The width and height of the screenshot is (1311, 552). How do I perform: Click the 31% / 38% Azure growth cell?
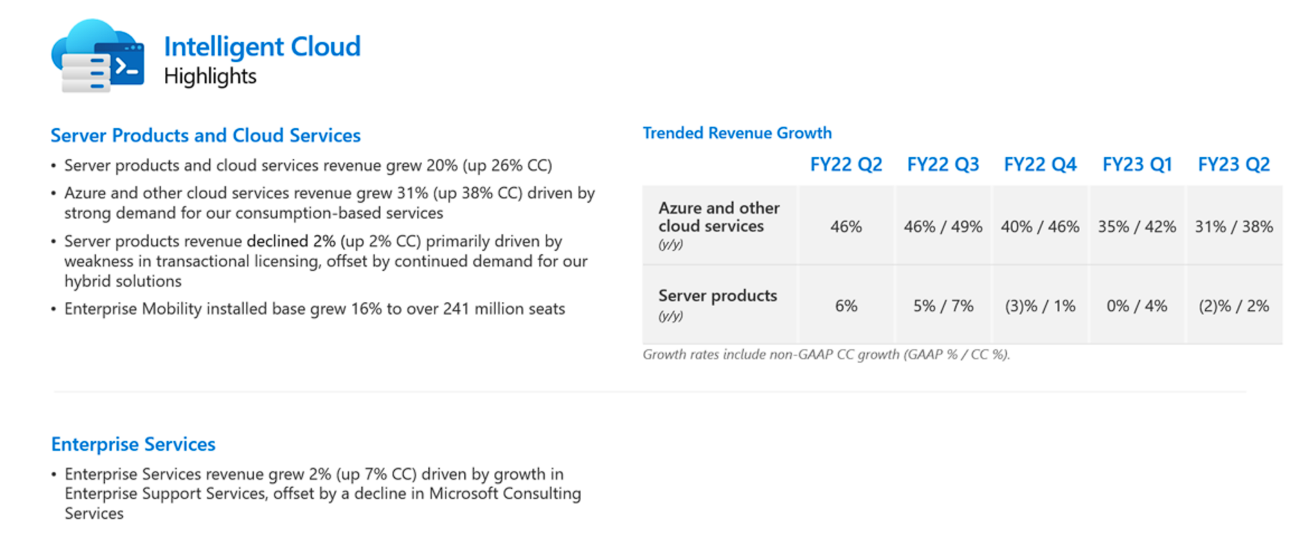(1234, 227)
